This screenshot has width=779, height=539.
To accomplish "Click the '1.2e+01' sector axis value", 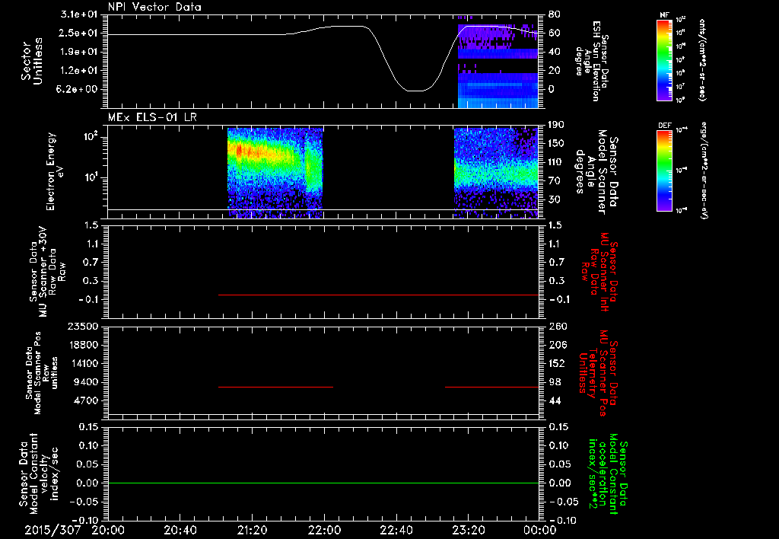I will point(78,71).
